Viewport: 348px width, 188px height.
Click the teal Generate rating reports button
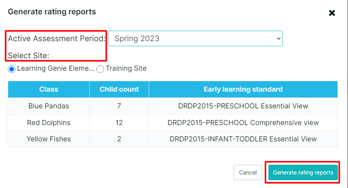pos(303,172)
